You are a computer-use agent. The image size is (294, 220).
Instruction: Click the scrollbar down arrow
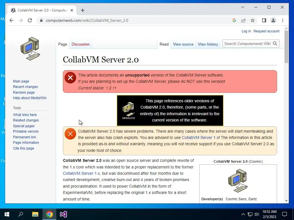(286, 201)
